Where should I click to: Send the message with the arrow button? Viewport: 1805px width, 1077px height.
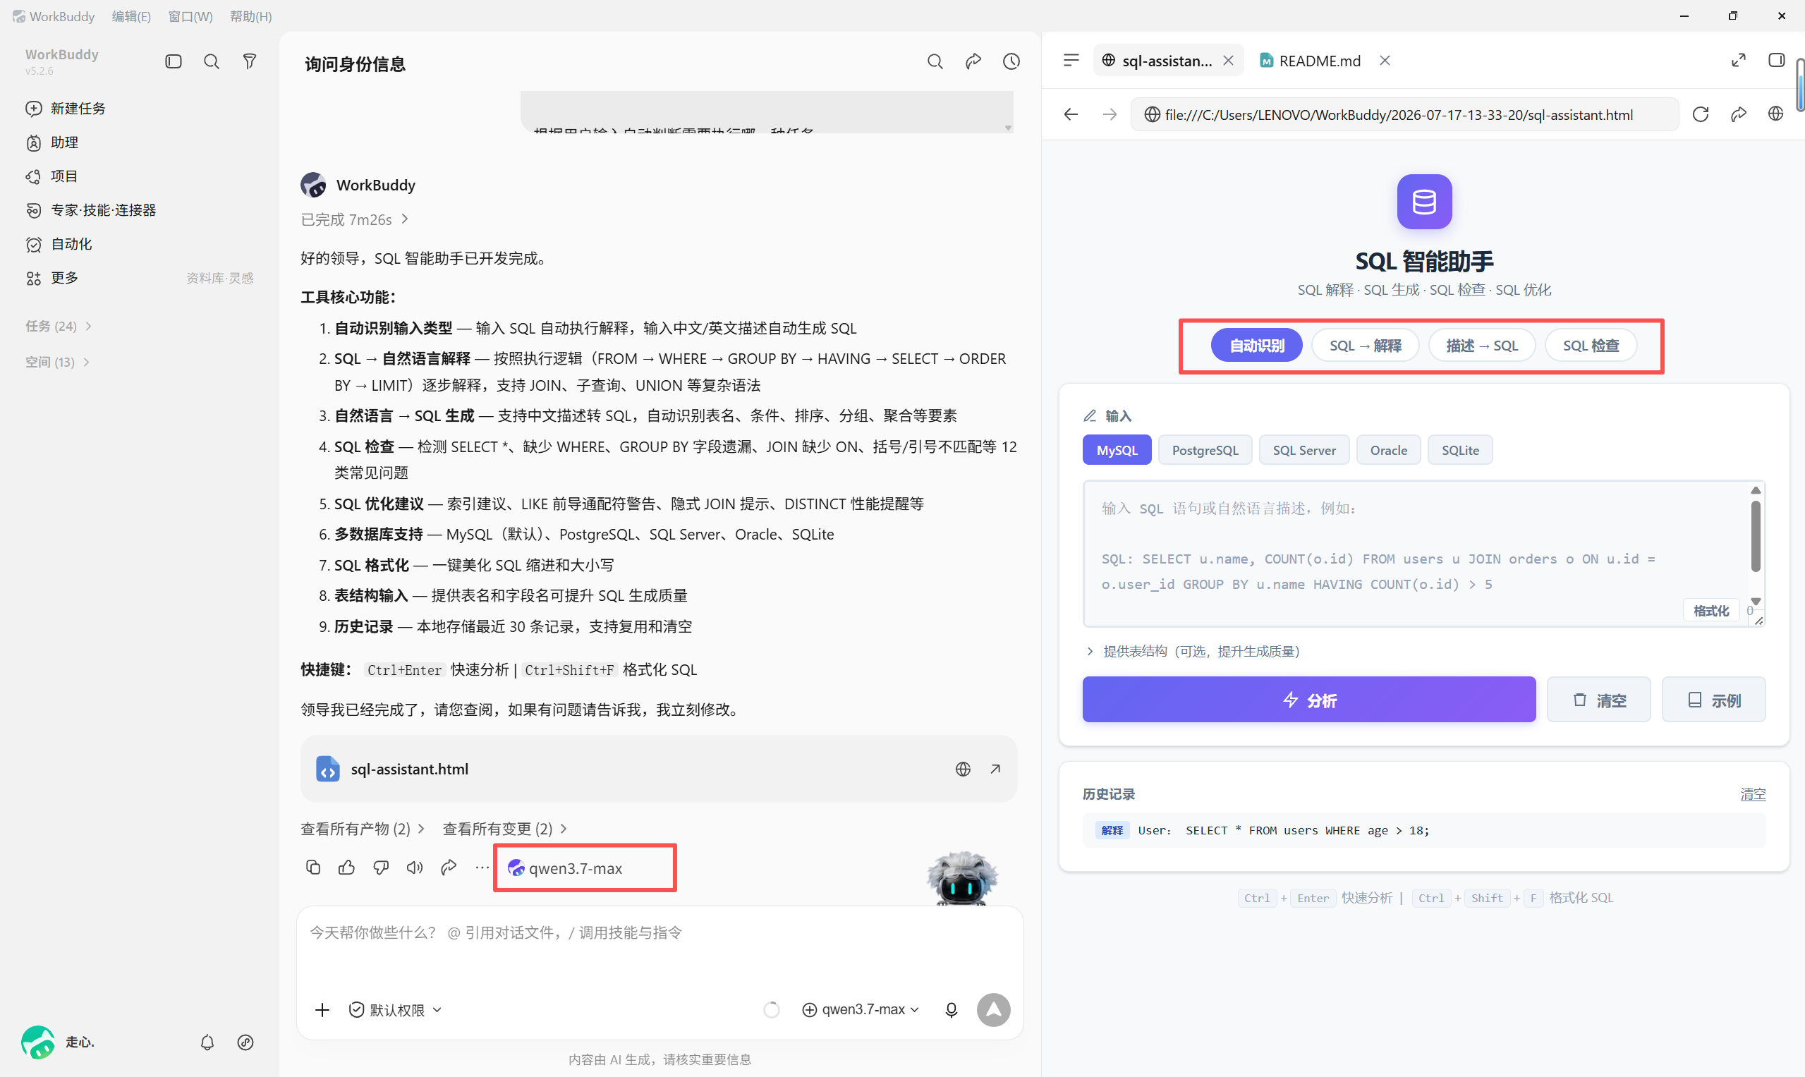coord(993,1009)
